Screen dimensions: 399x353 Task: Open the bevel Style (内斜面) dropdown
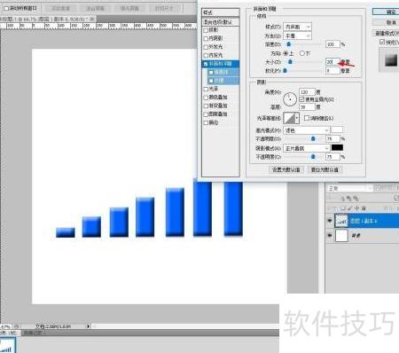point(297,27)
